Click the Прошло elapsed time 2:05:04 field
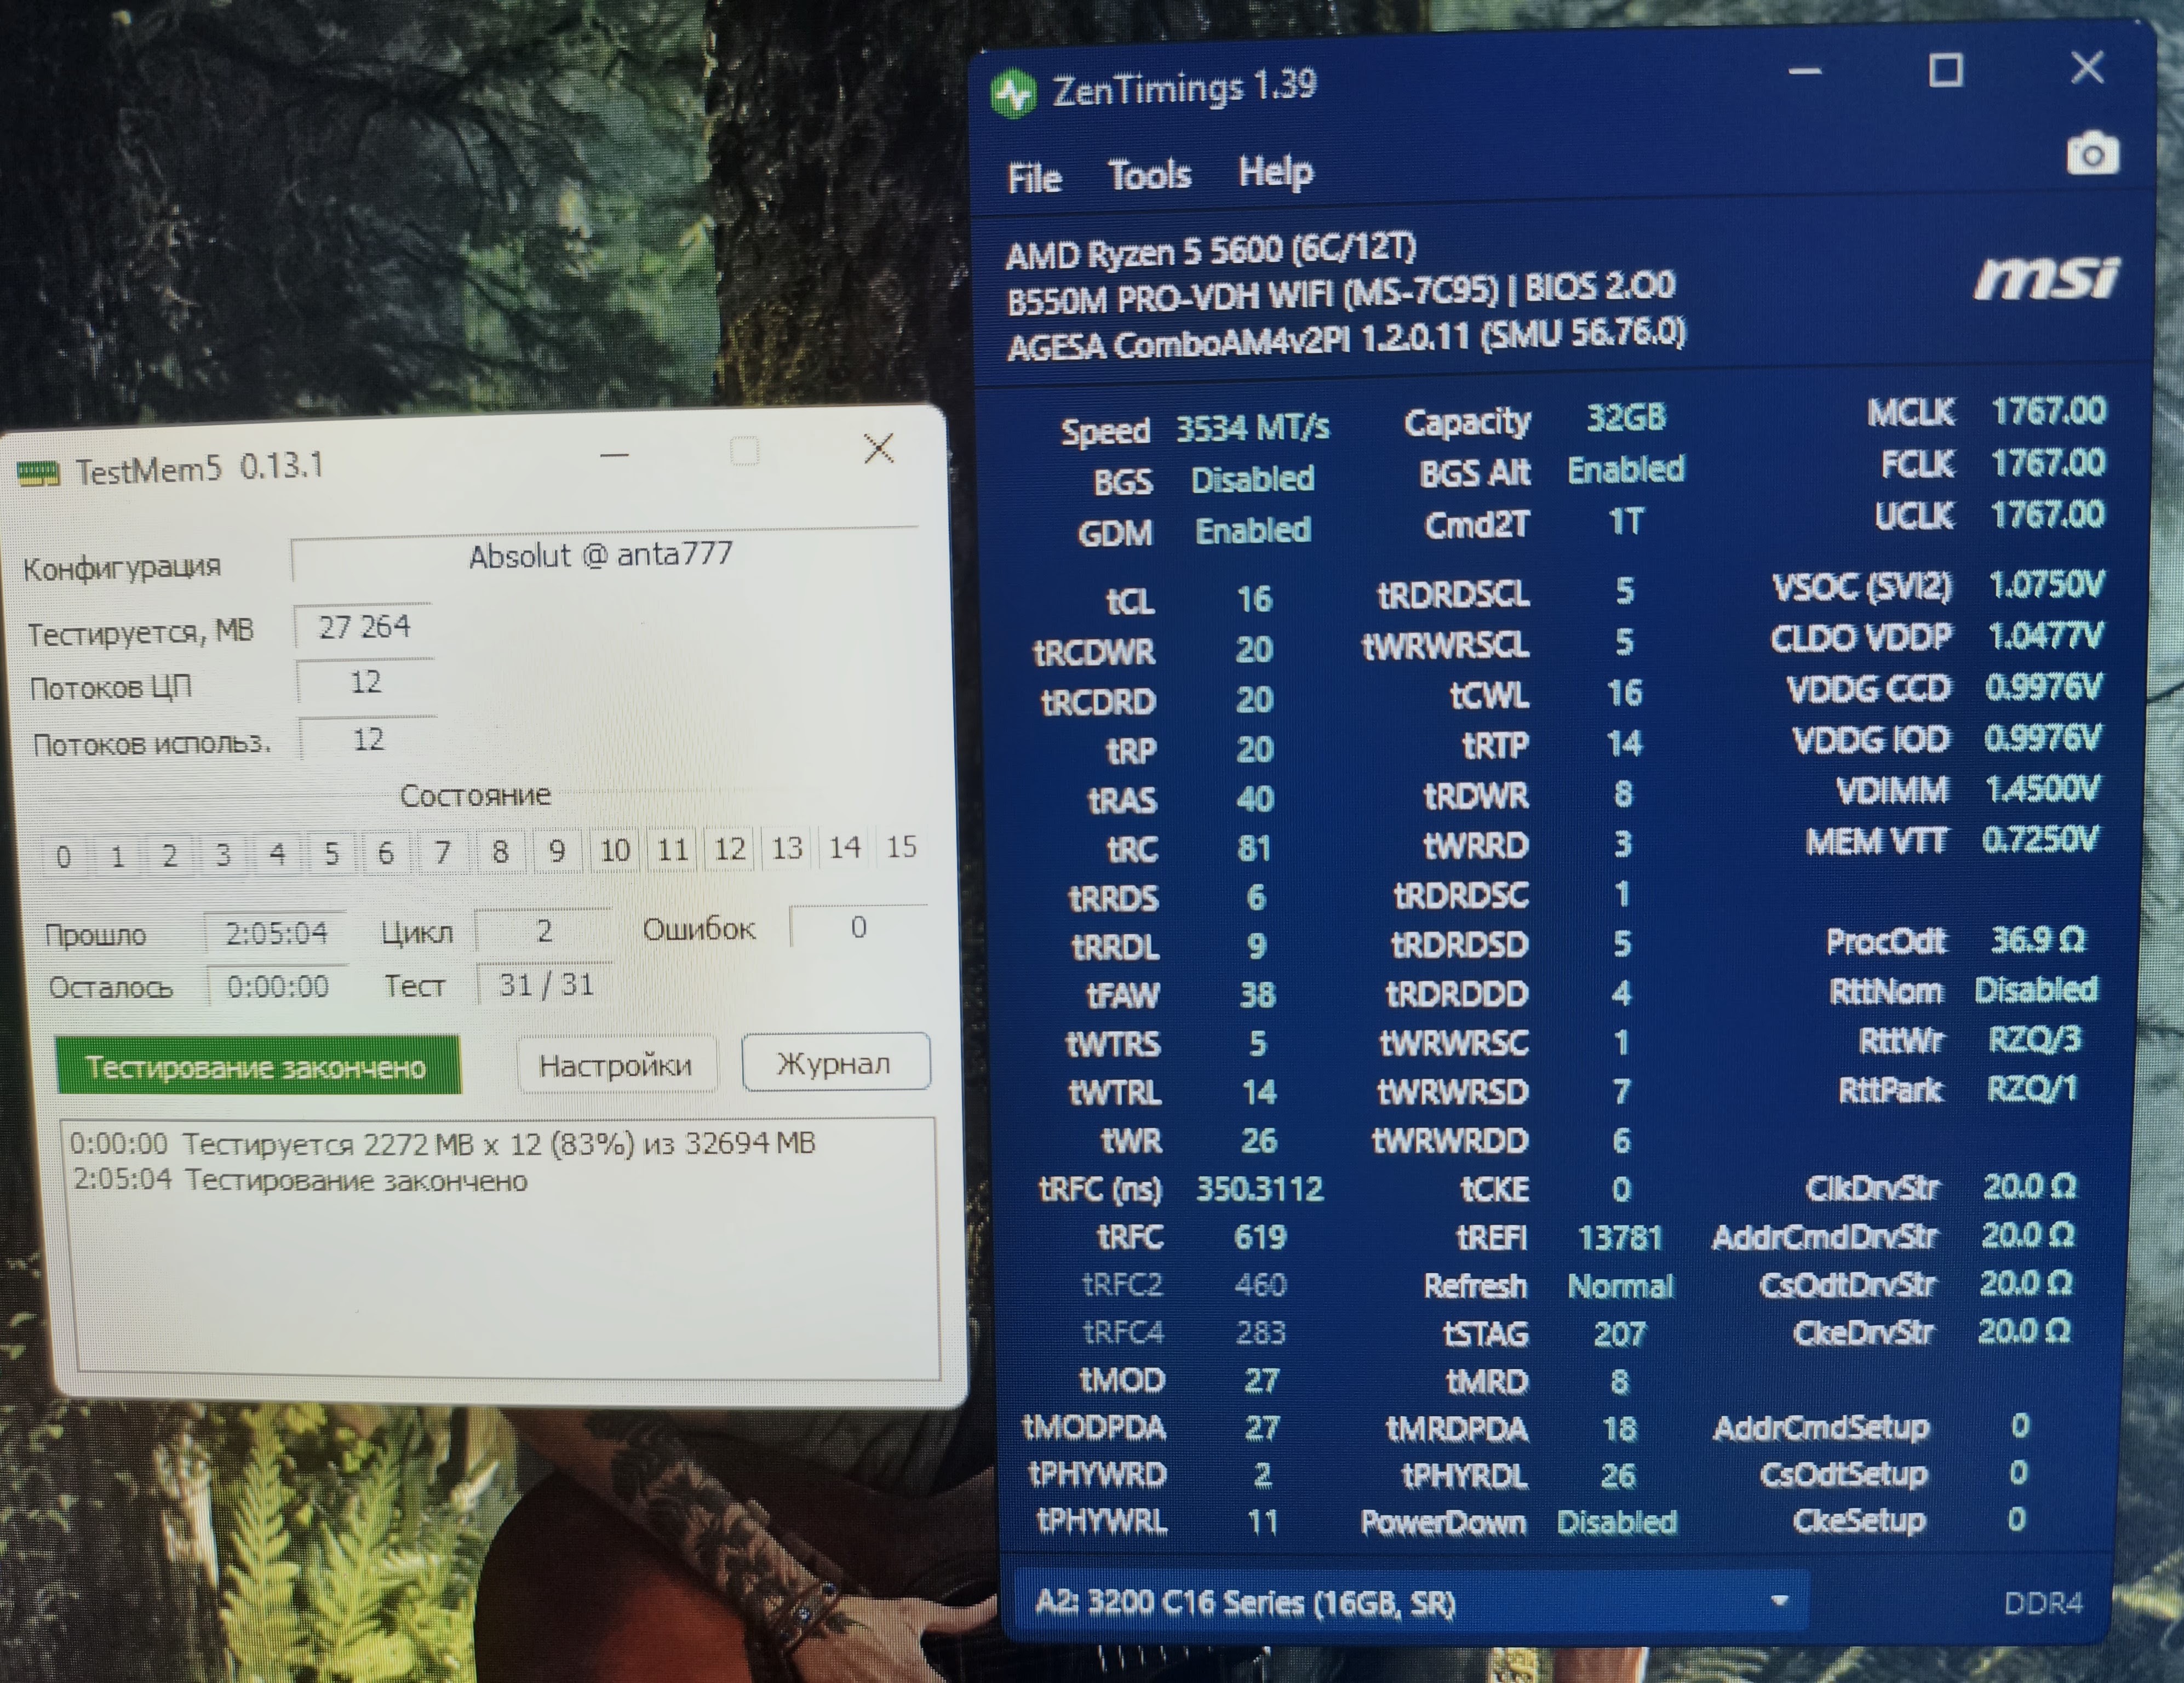Image resolution: width=2184 pixels, height=1683 pixels. coord(276,934)
